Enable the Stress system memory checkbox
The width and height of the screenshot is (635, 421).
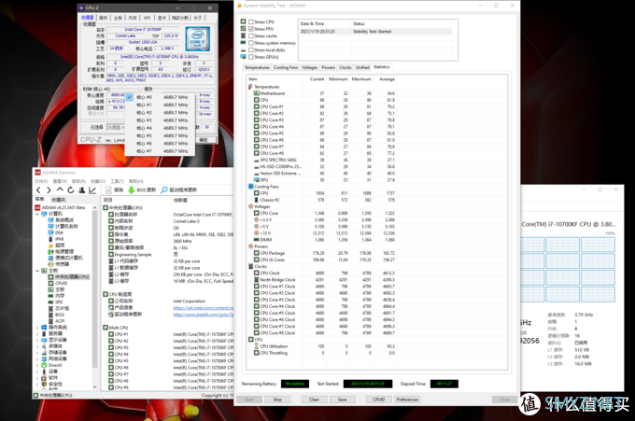click(x=251, y=43)
